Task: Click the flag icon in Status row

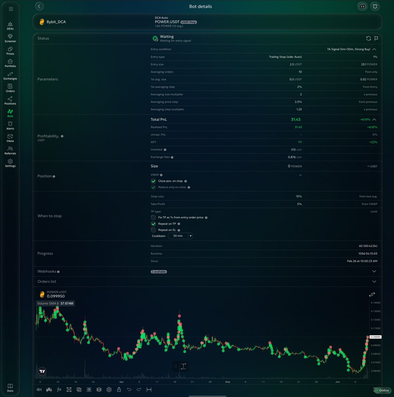Action: (376, 38)
